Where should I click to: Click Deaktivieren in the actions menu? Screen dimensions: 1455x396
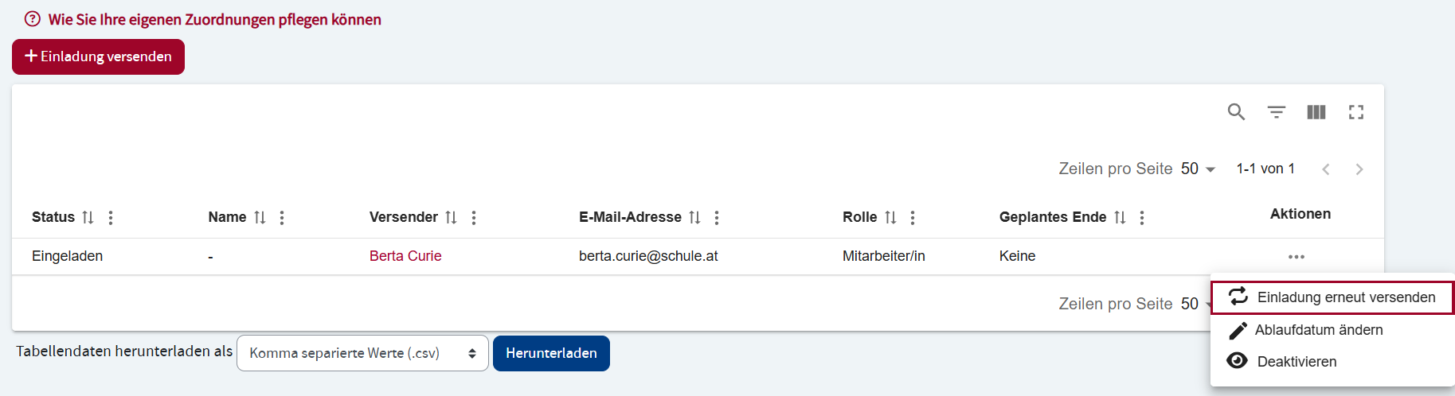(x=1297, y=362)
